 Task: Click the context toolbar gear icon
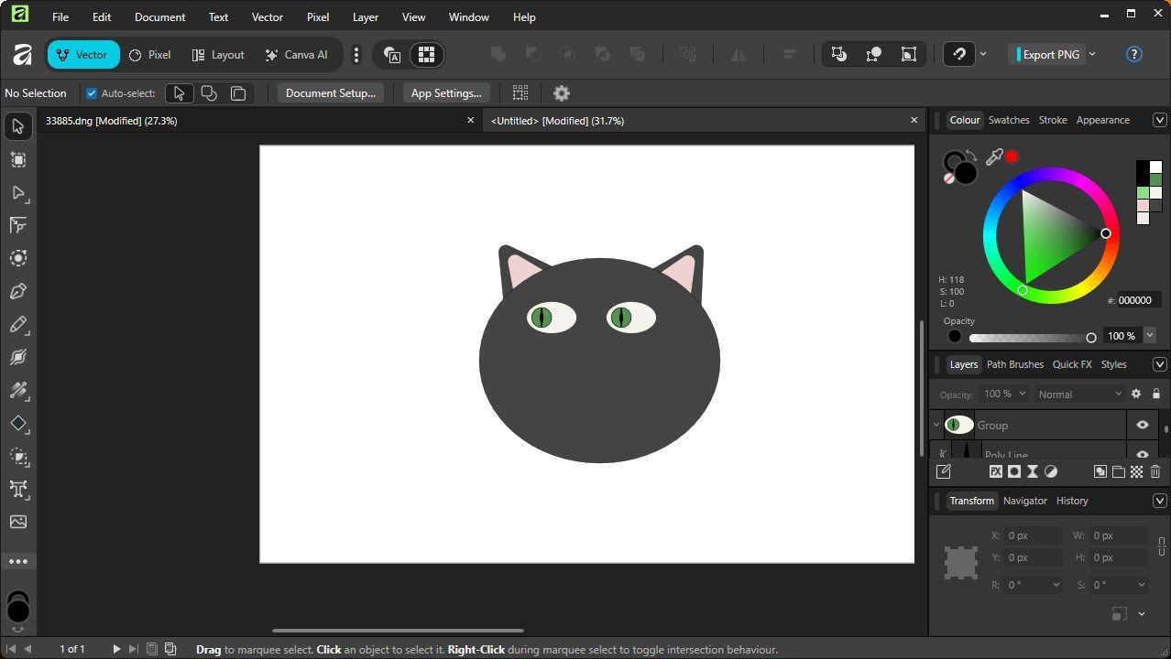tap(562, 93)
